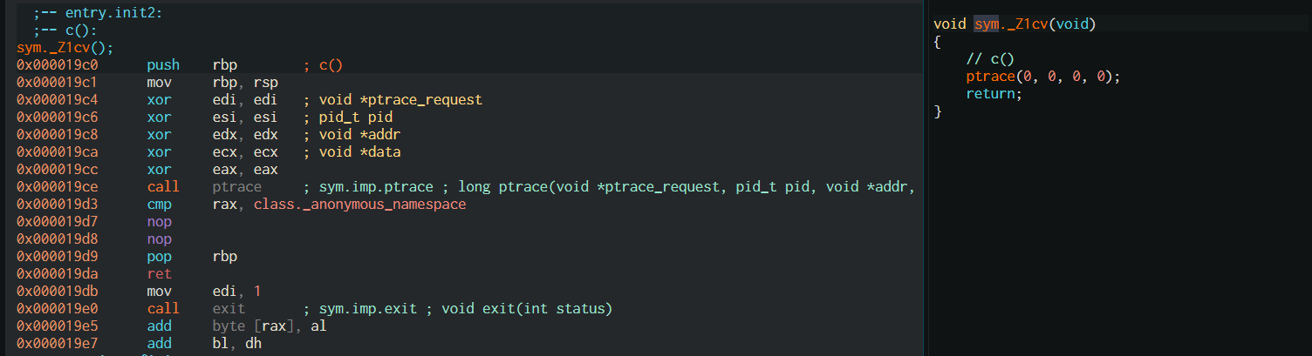This screenshot has width=1312, height=356.
Task: Click address 0x000019e0
Action: click(x=57, y=309)
